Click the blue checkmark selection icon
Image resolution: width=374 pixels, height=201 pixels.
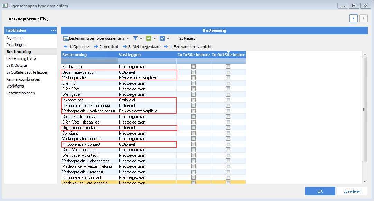pos(162,38)
